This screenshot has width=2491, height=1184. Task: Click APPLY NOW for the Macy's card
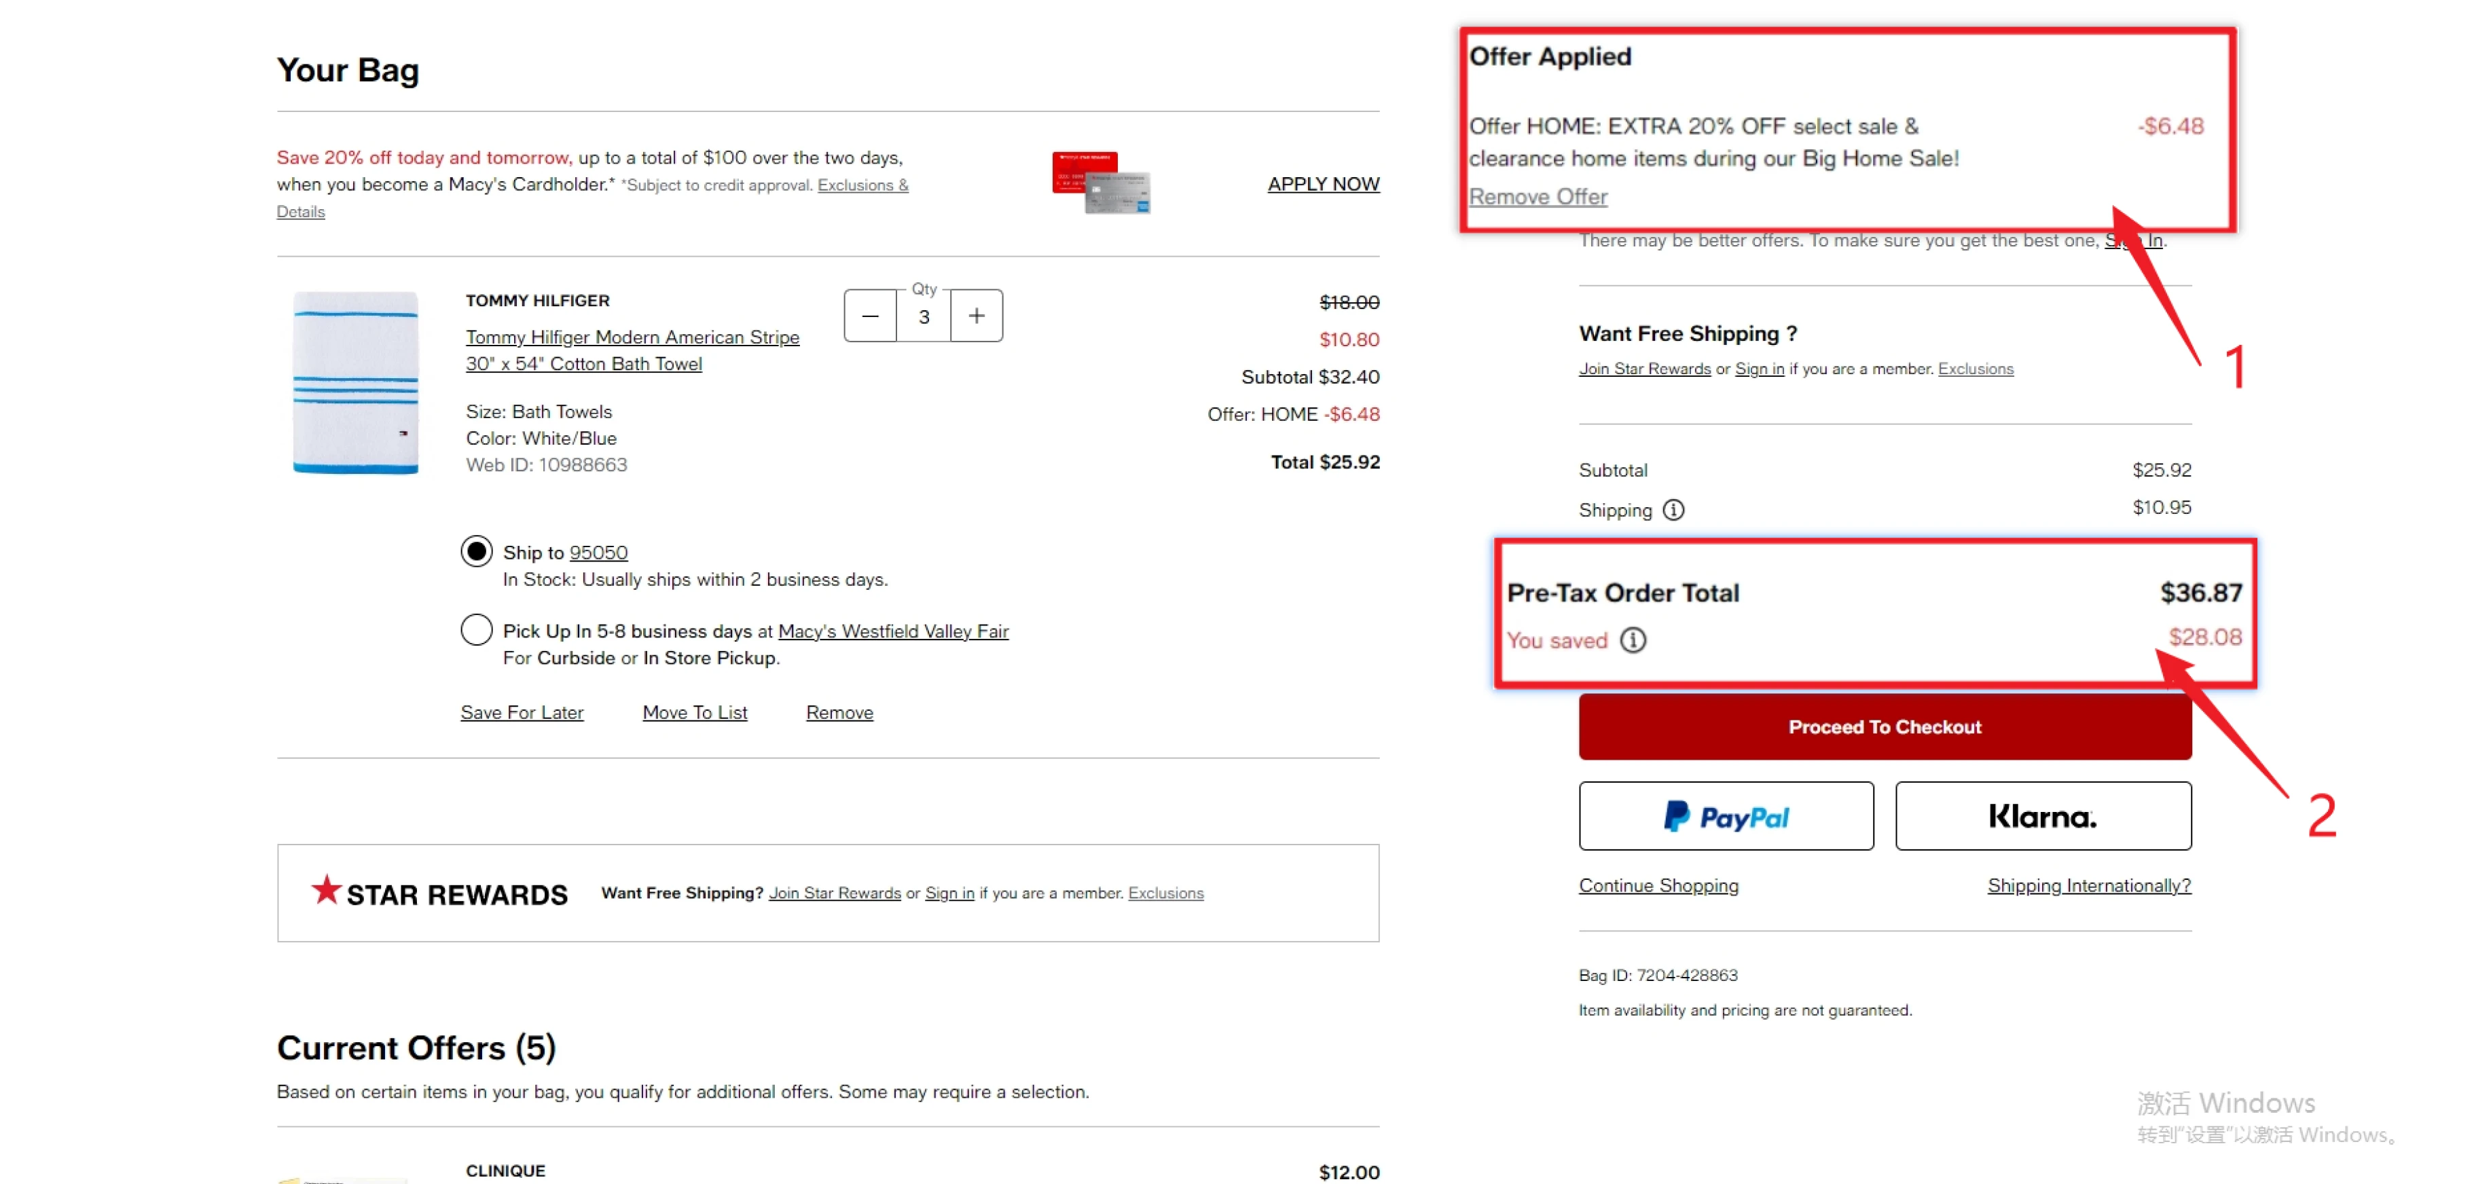pyautogui.click(x=1324, y=183)
